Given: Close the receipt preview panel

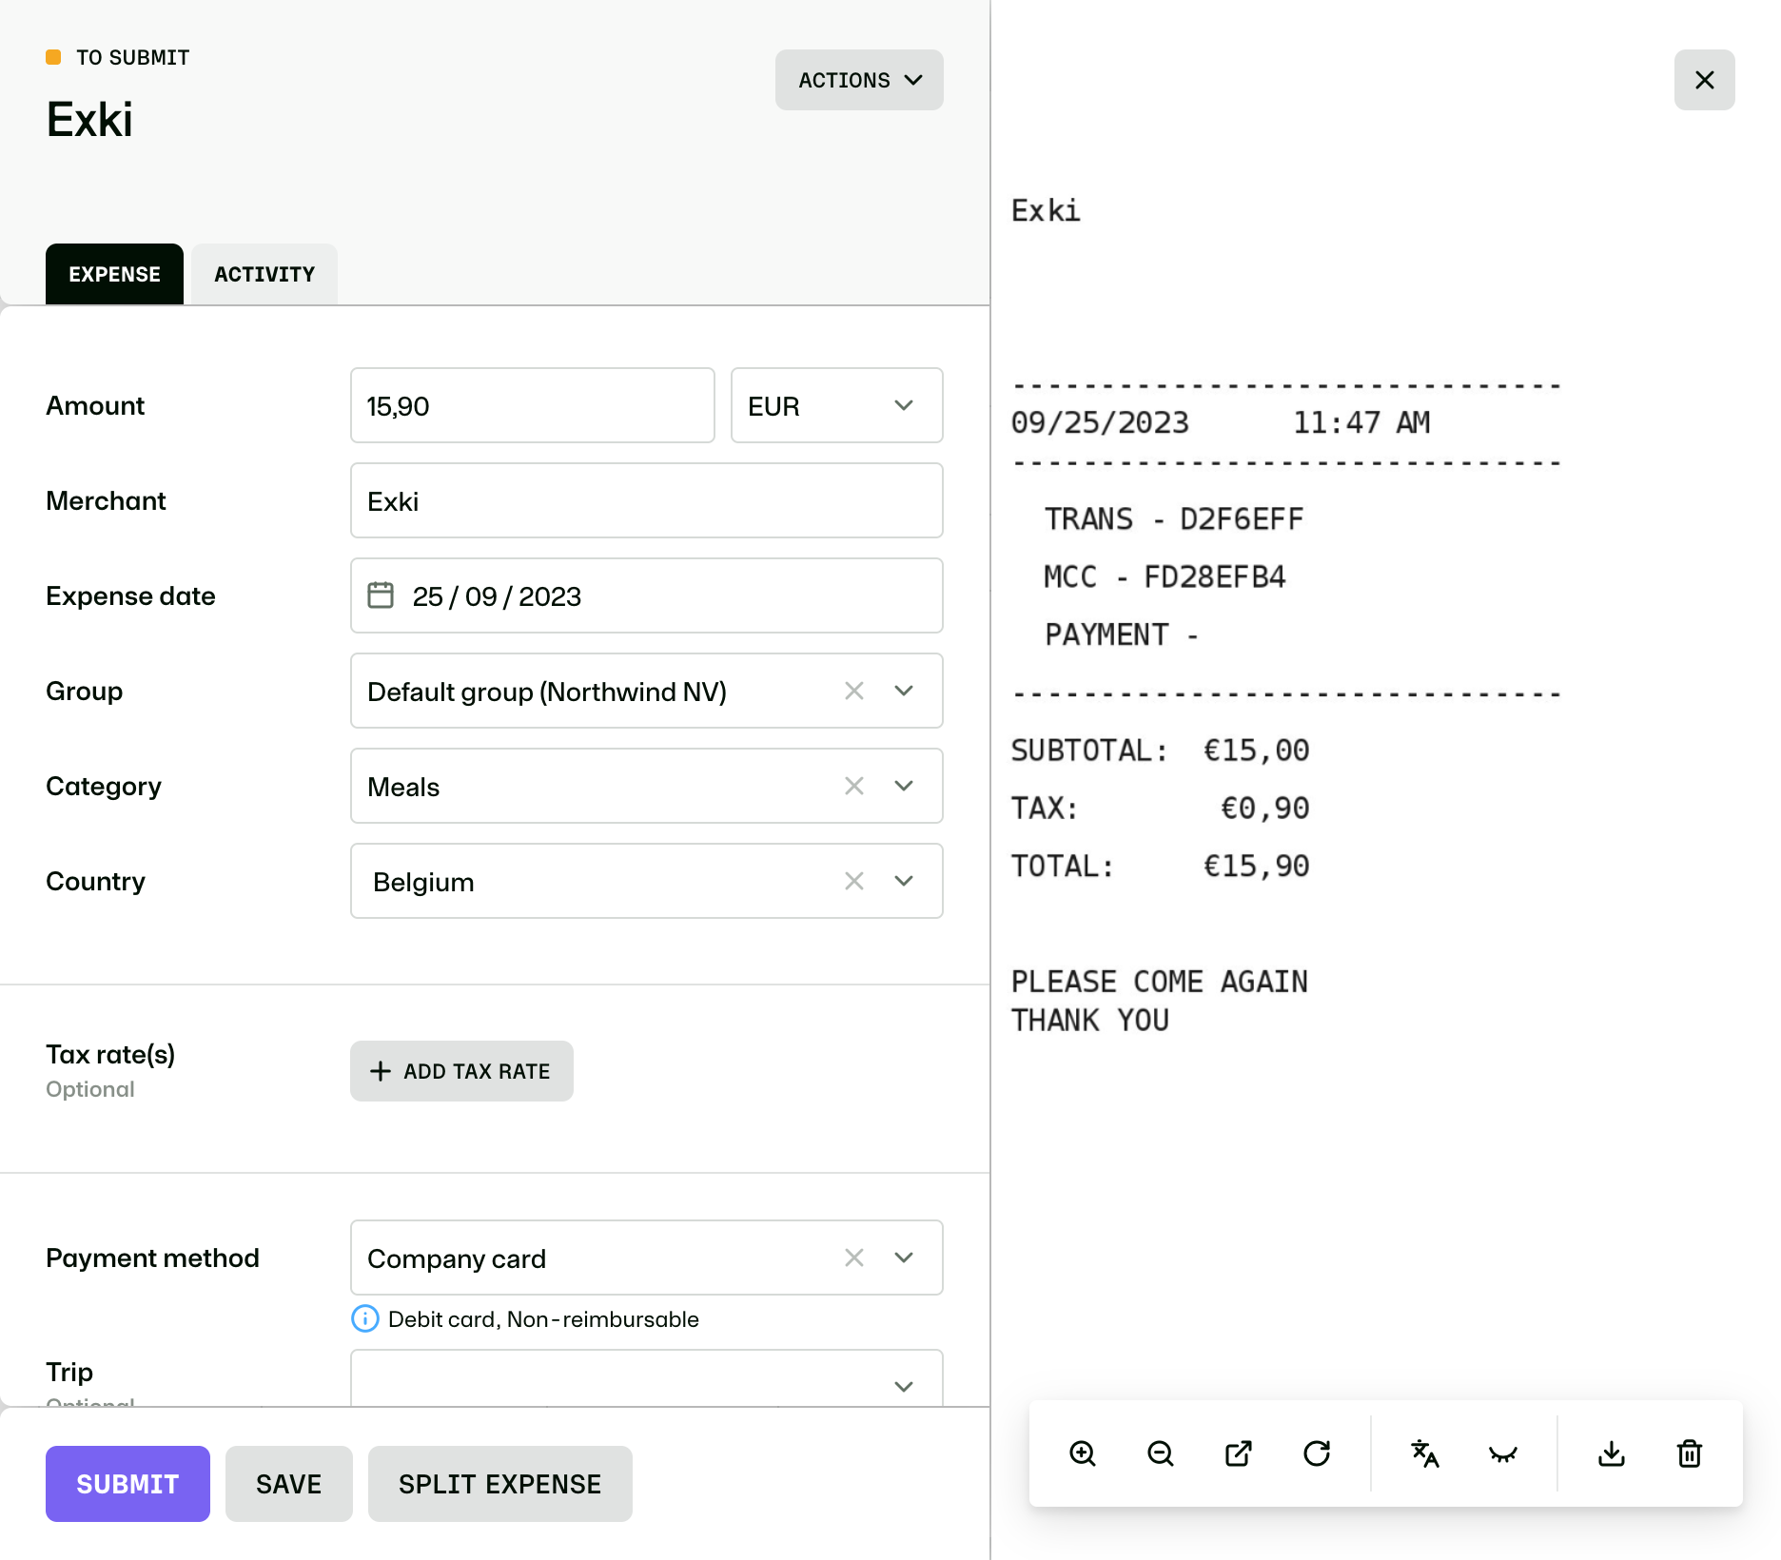Looking at the screenshot, I should pyautogui.click(x=1705, y=80).
